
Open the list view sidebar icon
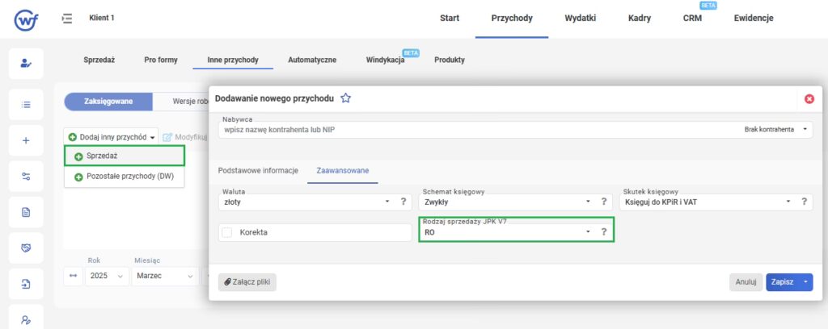[26, 105]
